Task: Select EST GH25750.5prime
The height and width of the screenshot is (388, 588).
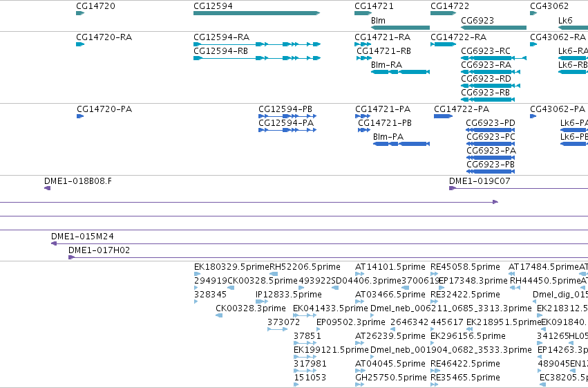Action: 360,385
